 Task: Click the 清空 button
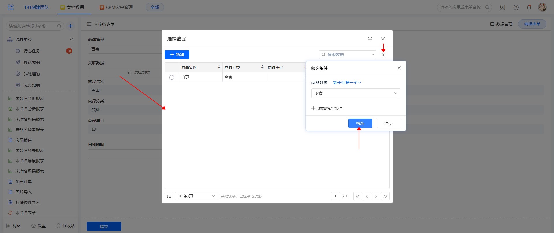(x=388, y=123)
